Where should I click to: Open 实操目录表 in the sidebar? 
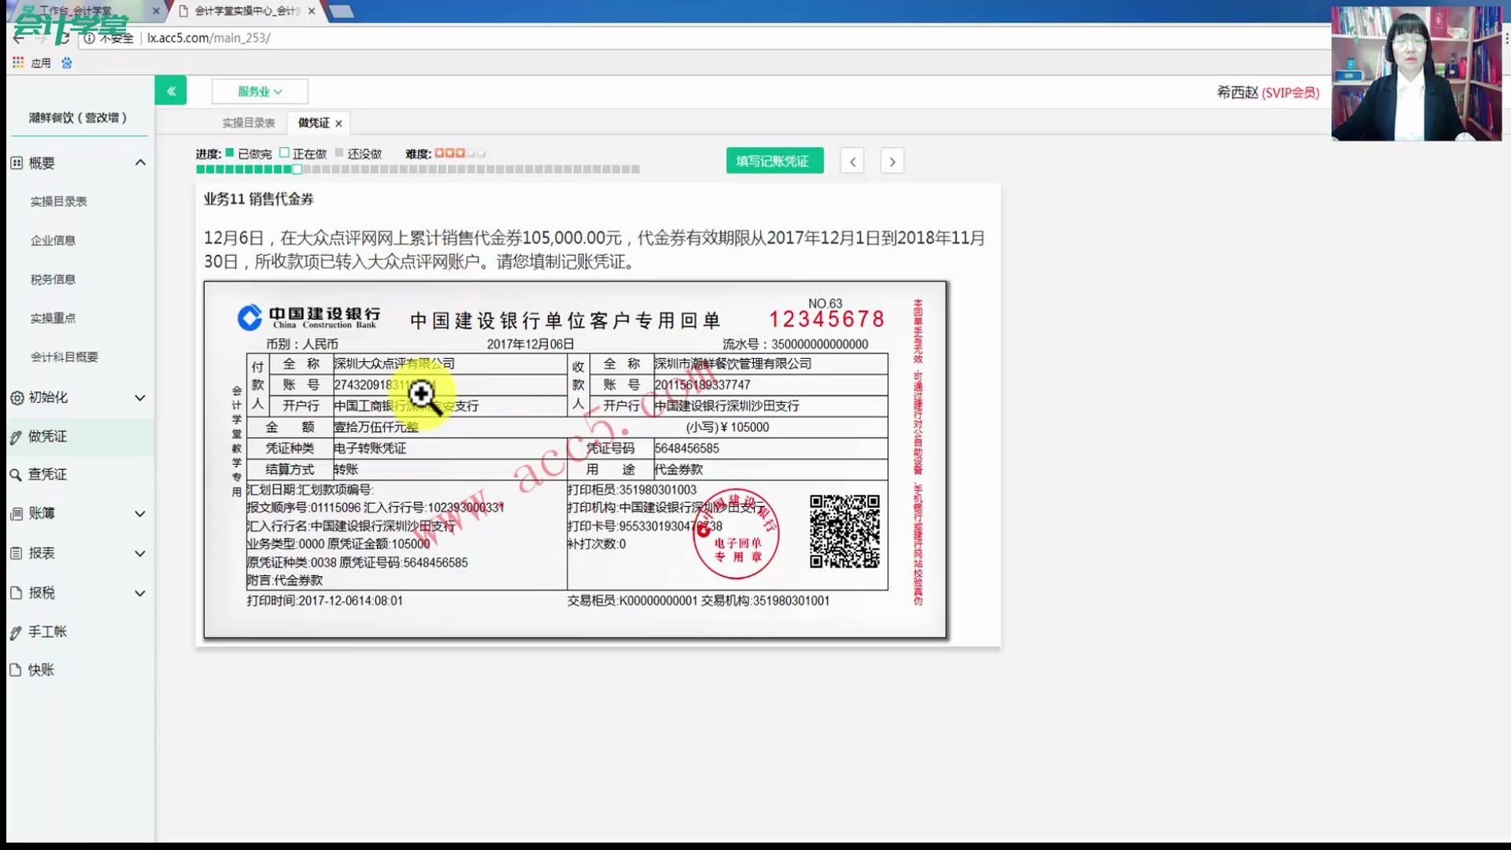(x=59, y=201)
